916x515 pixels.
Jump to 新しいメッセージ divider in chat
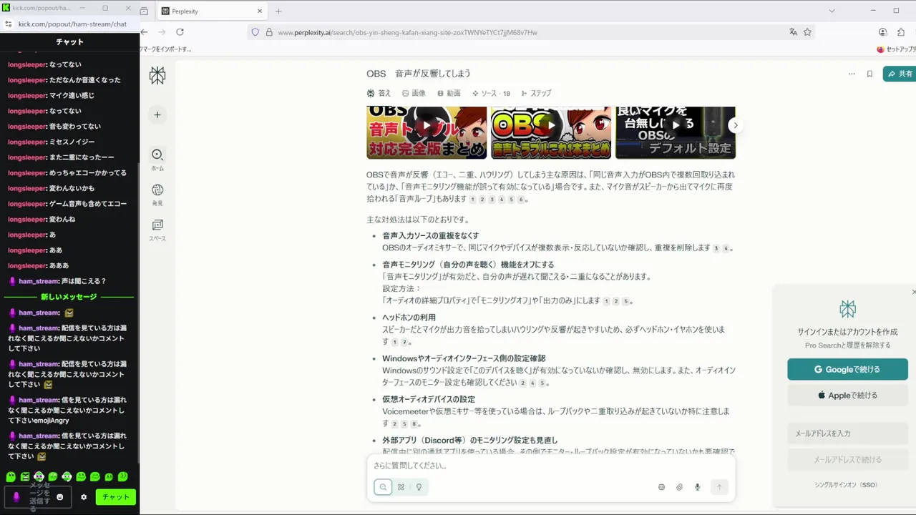pos(69,297)
